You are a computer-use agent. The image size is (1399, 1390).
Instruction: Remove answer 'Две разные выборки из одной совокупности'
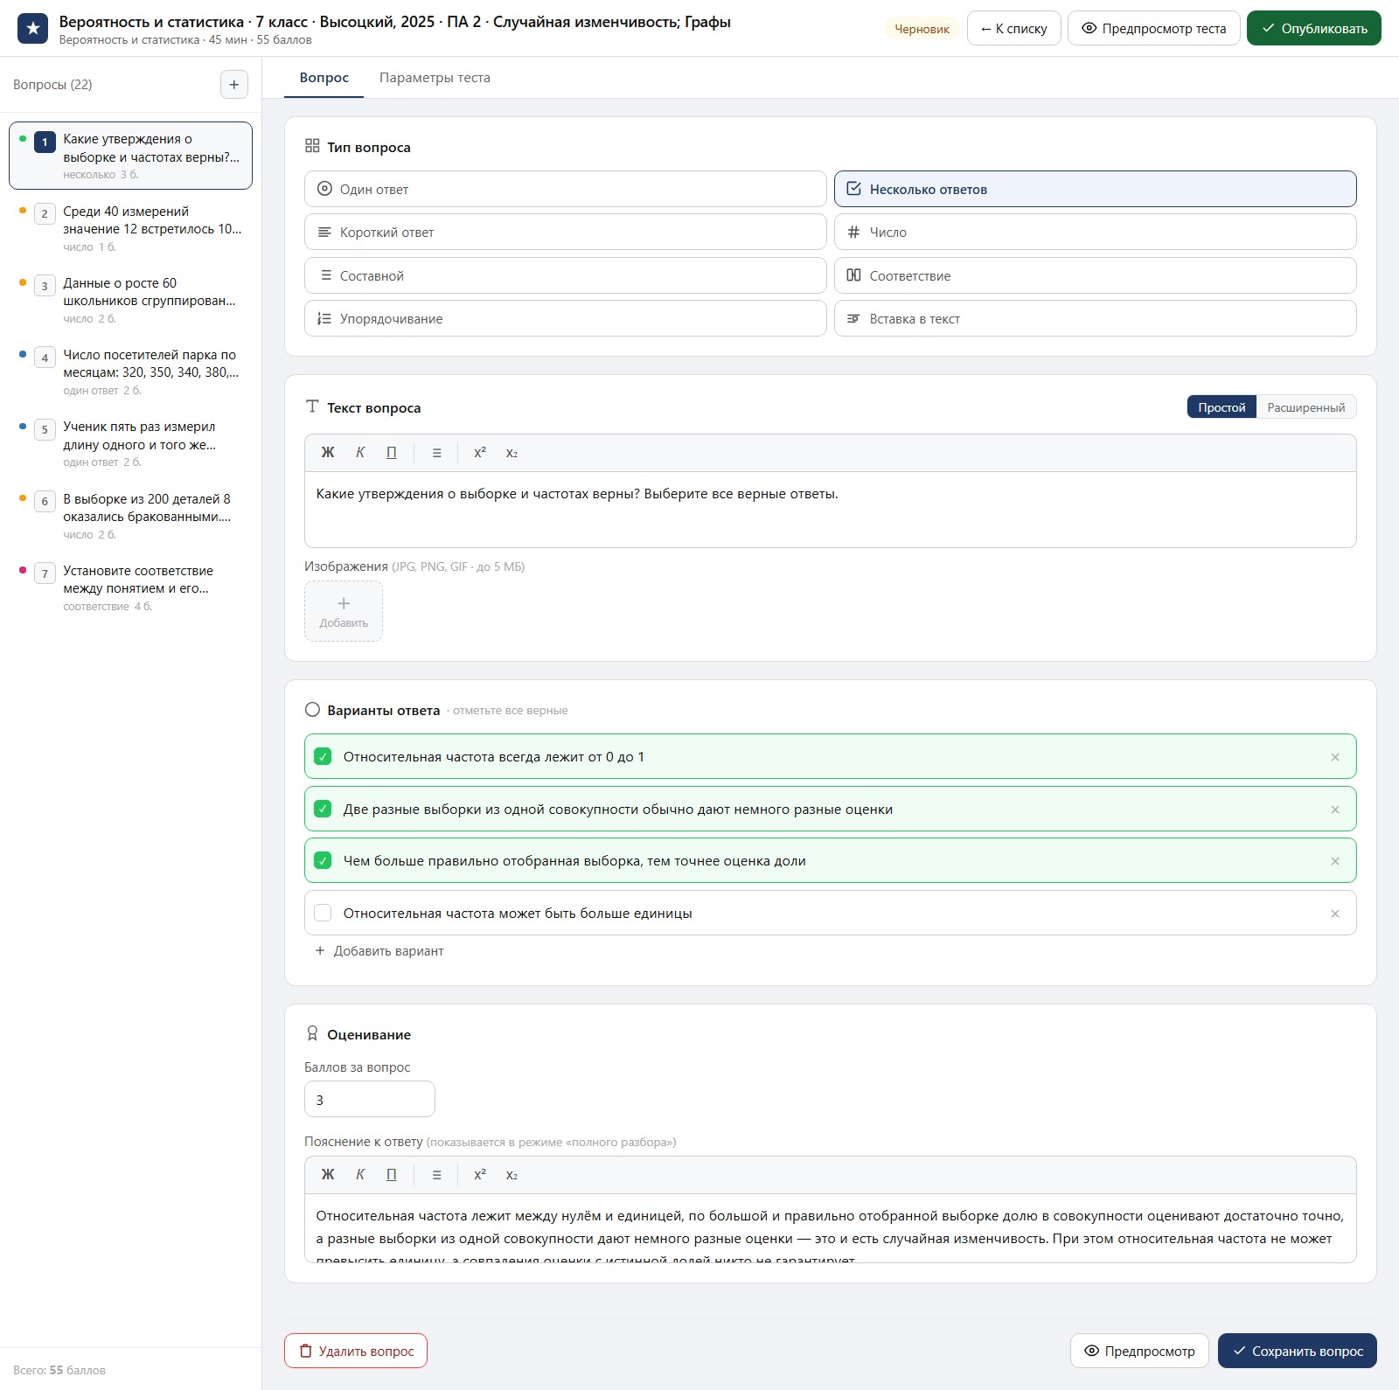[x=1335, y=810]
